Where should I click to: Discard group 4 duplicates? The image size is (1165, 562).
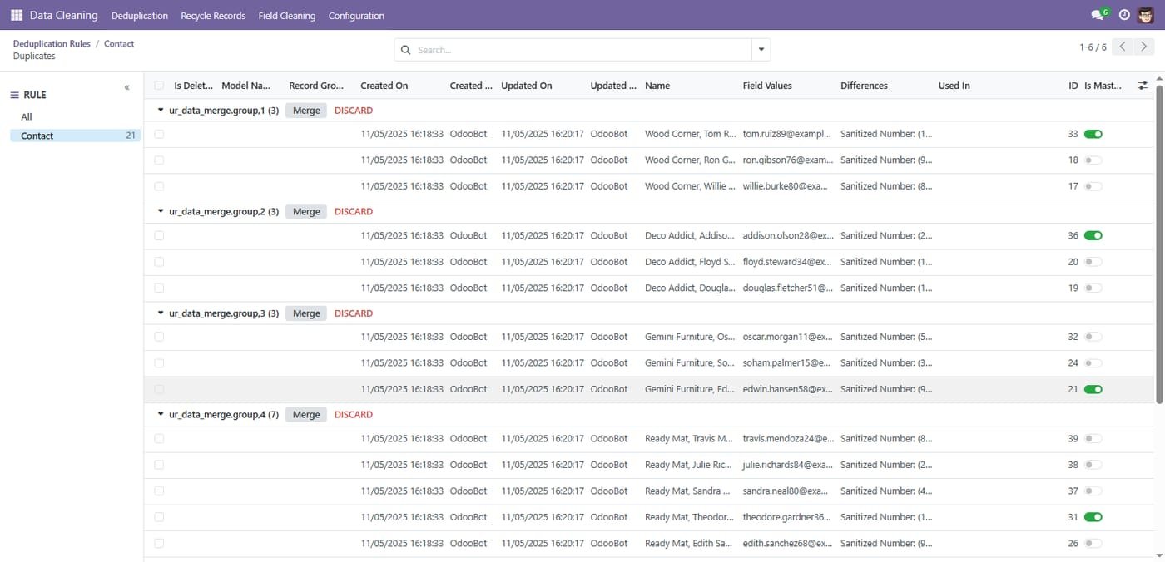[x=354, y=415]
